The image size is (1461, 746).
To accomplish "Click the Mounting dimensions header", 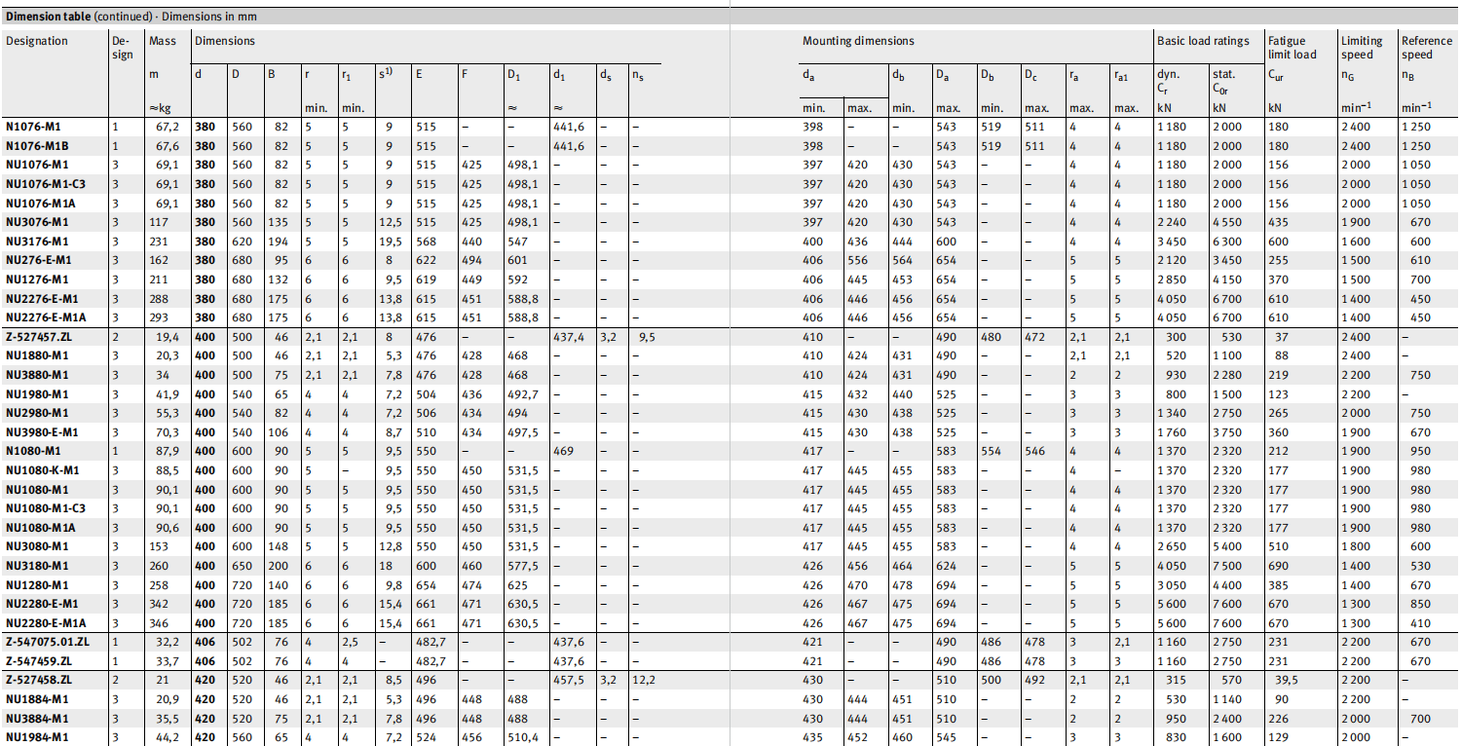I will 857,41.
